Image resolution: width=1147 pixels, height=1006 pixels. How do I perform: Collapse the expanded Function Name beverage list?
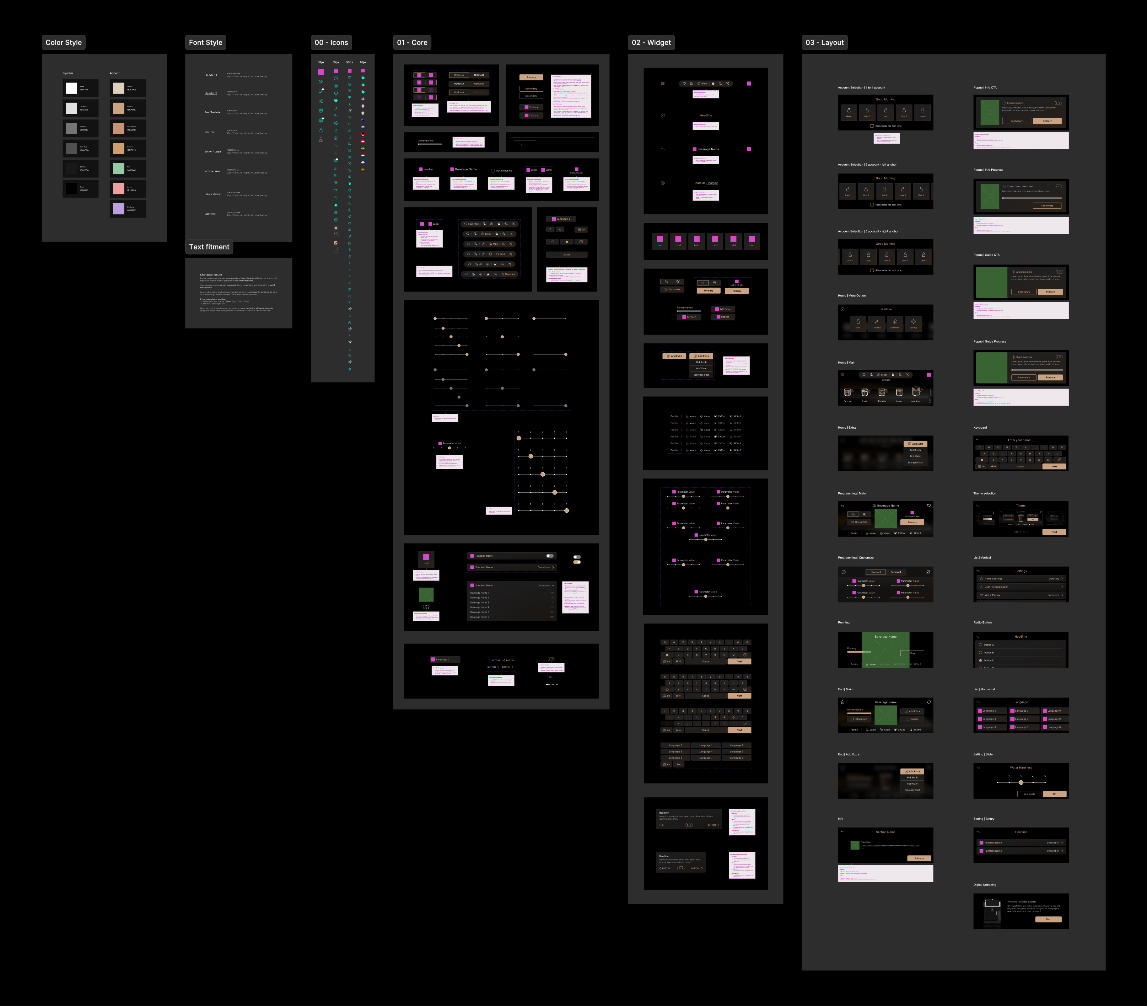pos(553,585)
